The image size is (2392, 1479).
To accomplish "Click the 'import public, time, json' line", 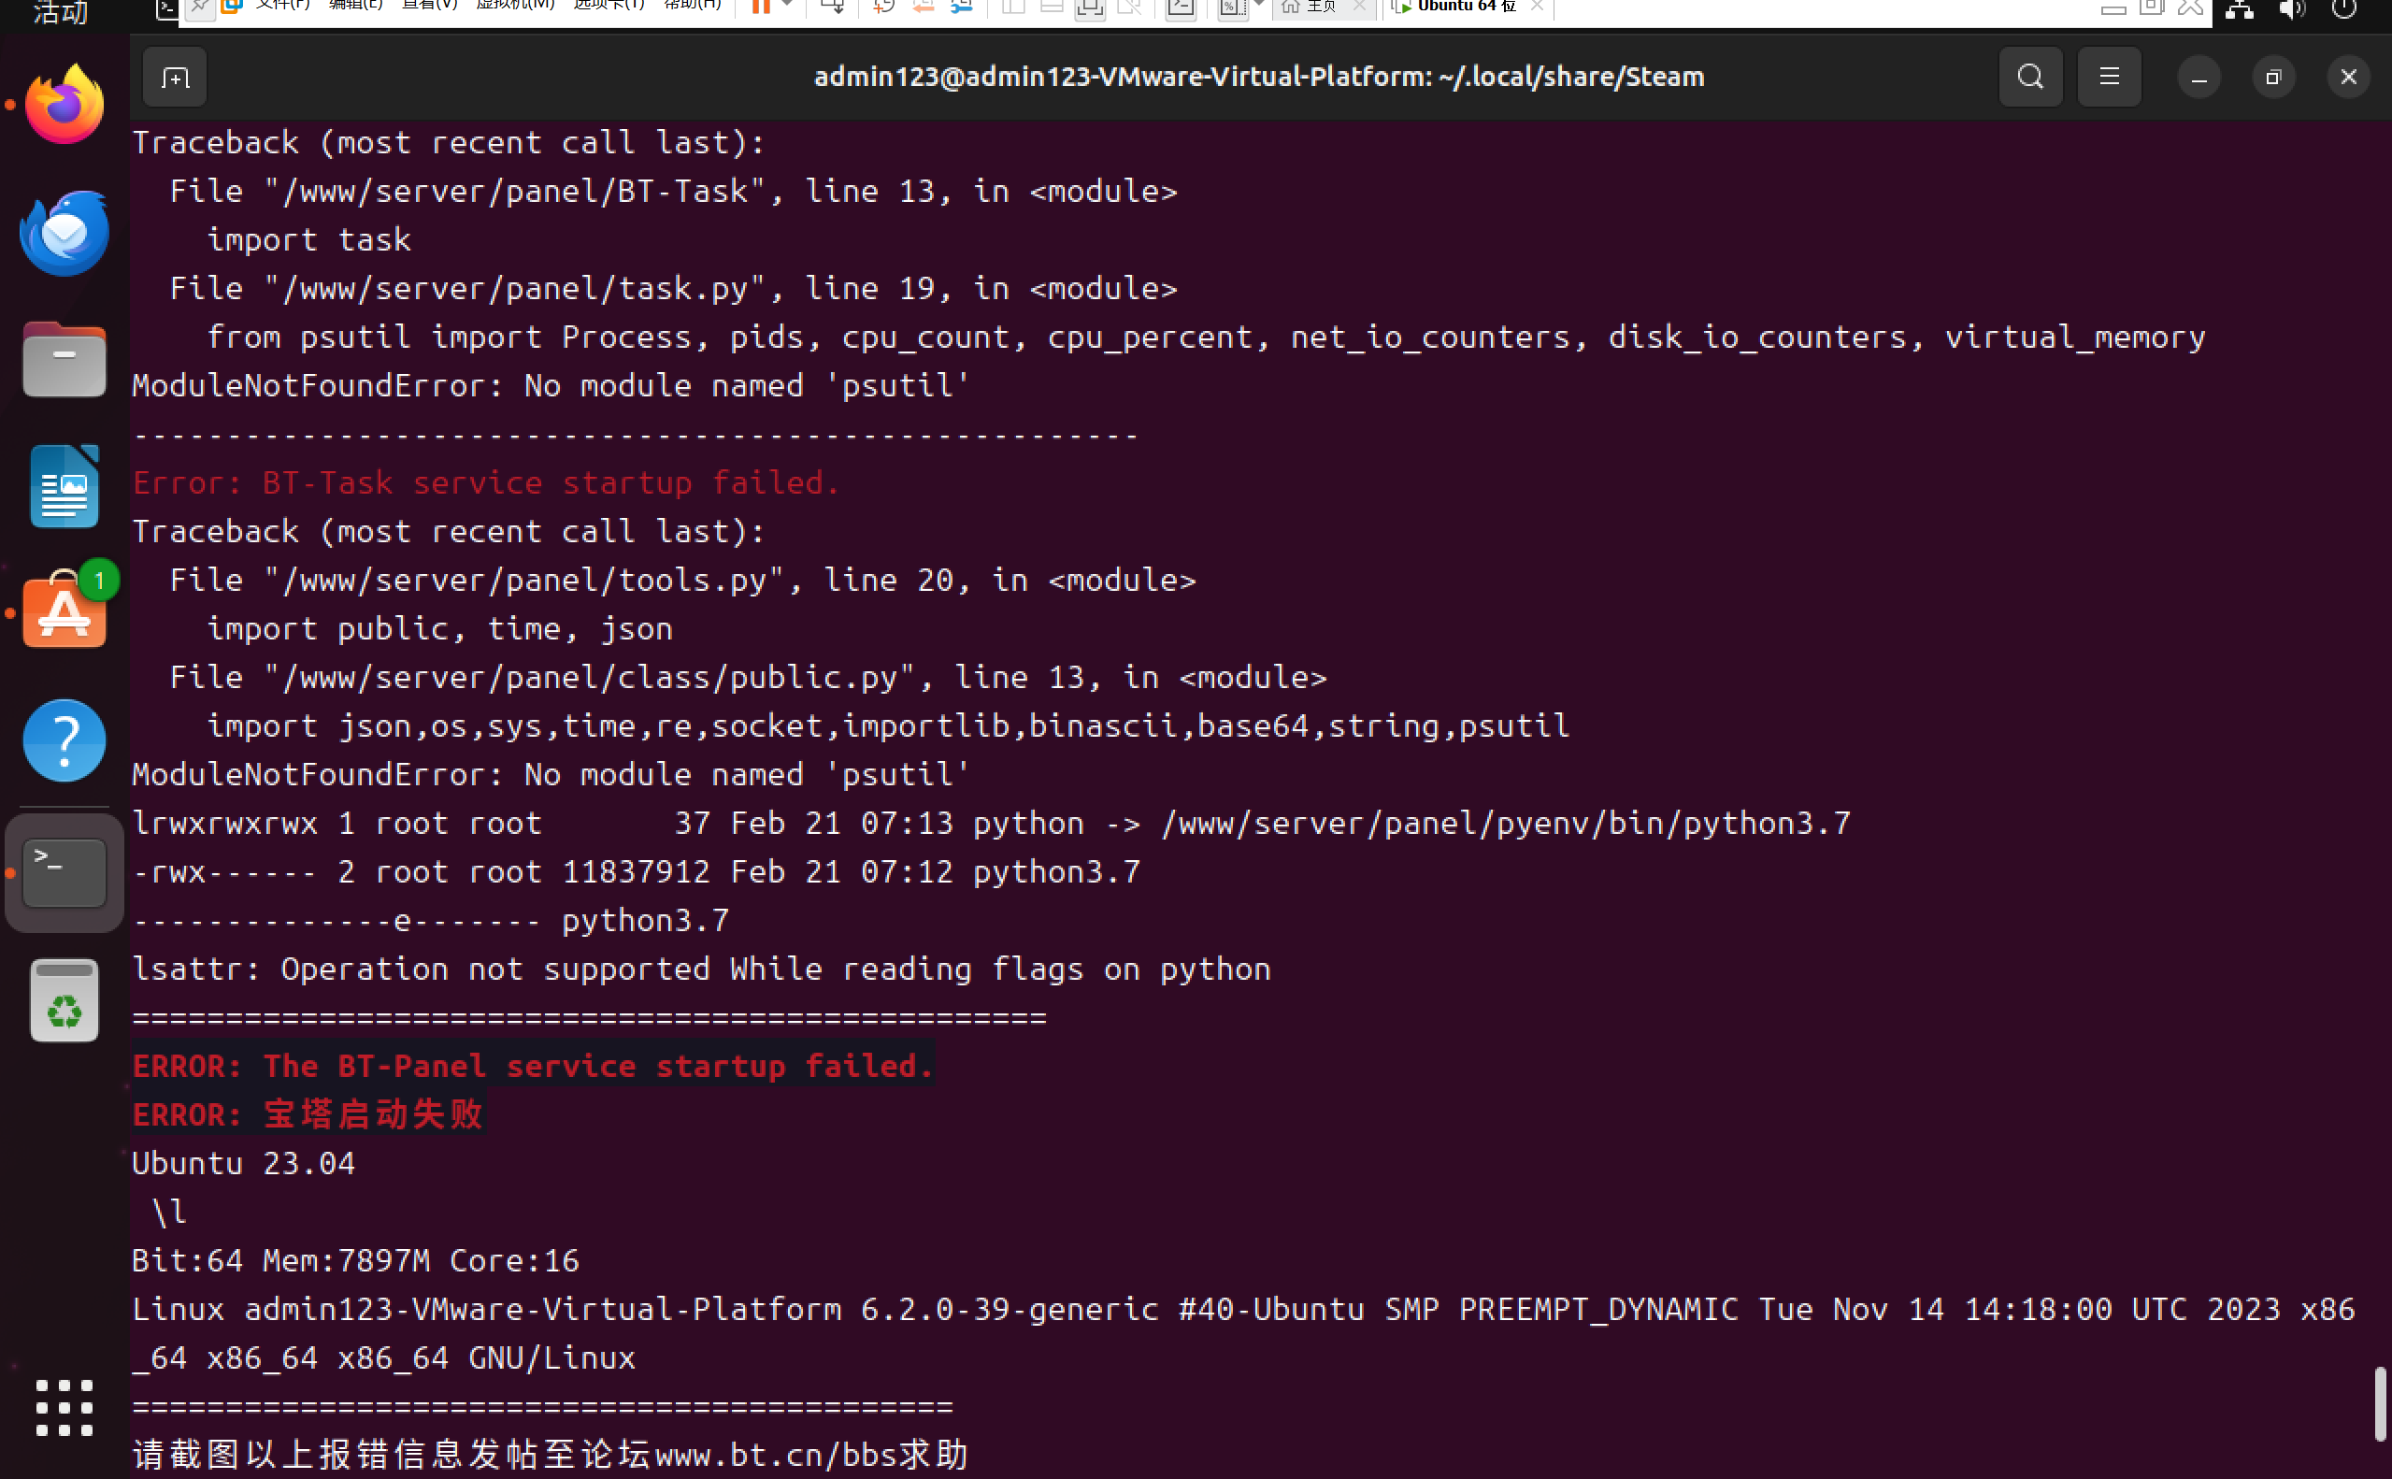I will tap(439, 628).
